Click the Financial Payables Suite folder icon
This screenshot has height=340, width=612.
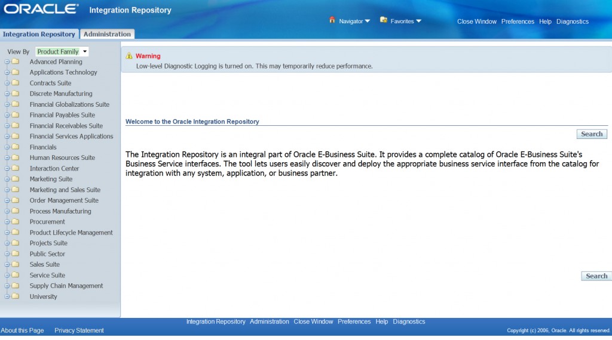[x=15, y=115]
